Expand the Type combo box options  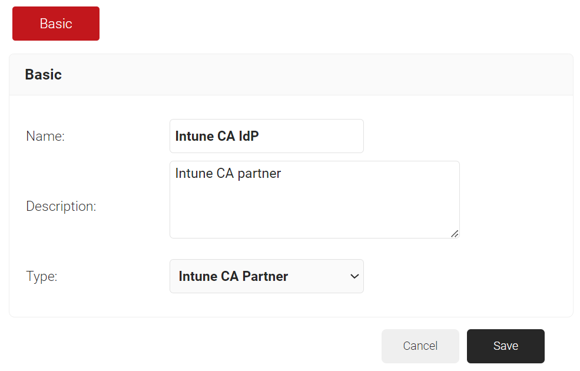267,276
